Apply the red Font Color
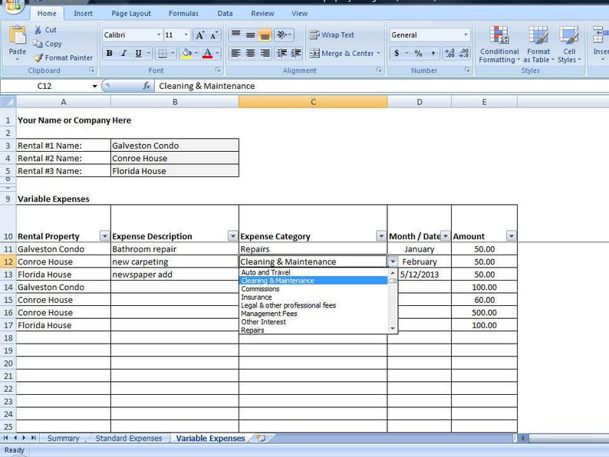 pos(207,53)
